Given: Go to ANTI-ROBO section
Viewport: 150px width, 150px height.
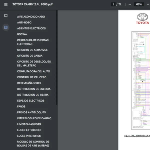Looking at the screenshot, I should 24,22.
